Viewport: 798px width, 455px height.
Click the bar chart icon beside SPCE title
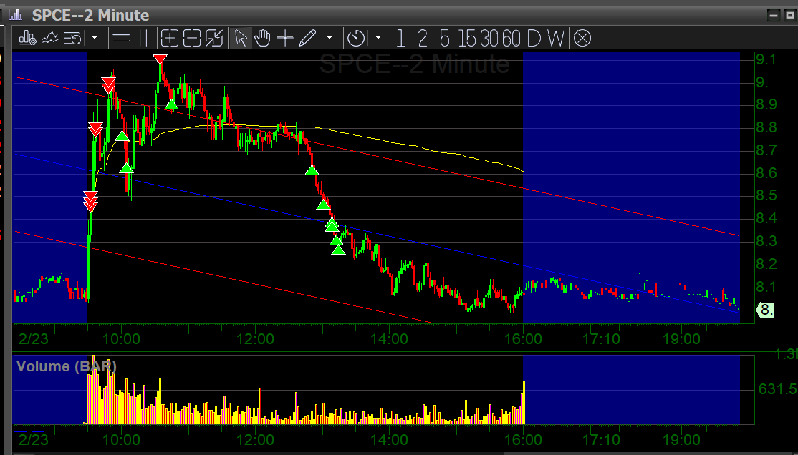coord(15,14)
